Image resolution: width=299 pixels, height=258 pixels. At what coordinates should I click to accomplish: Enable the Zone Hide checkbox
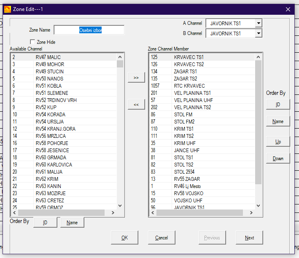[33, 42]
